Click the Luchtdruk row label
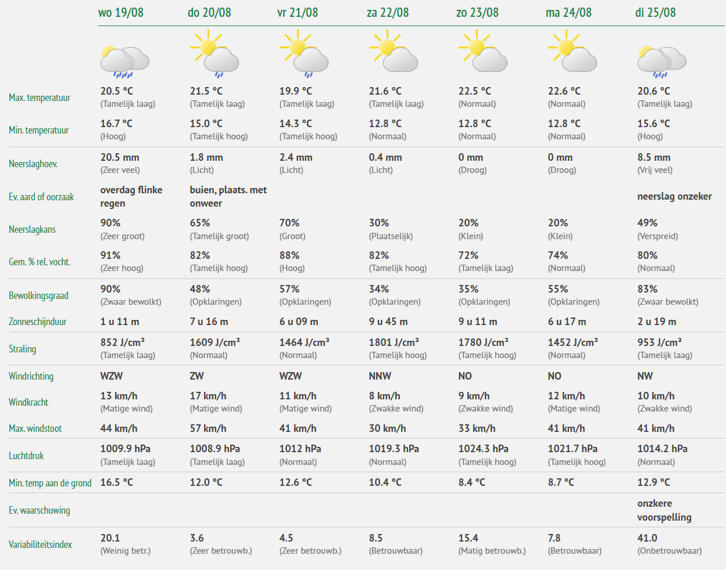Viewport: 726px width, 570px height. 26,456
